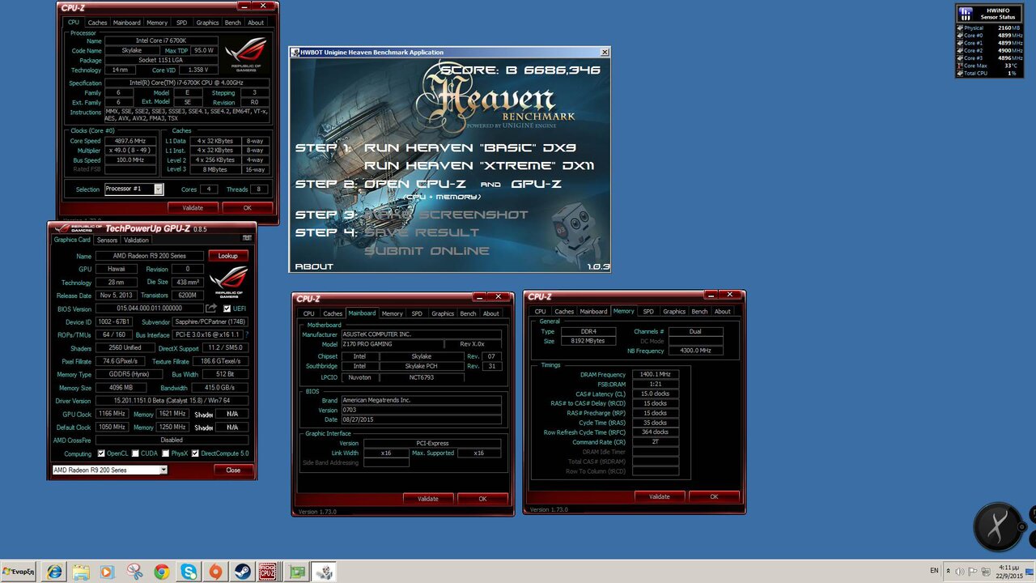Screen dimensions: 1036x583
Task: Click RUN HEAVEN "XTREME" DX11 option
Action: tap(479, 165)
